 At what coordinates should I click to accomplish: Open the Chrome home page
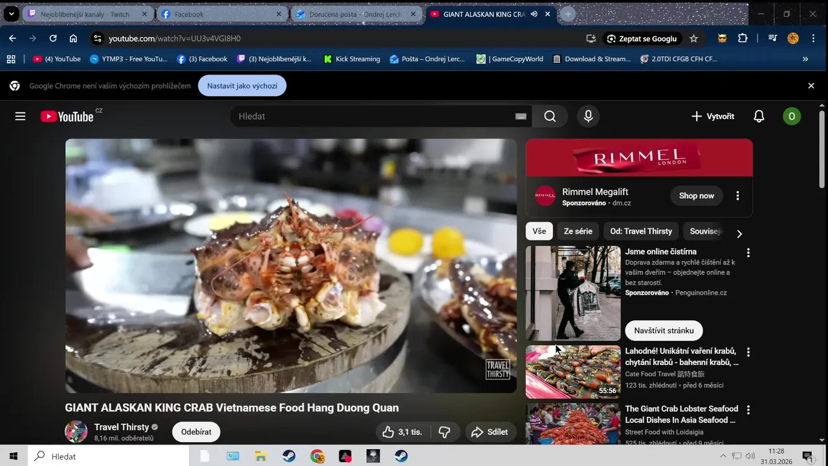click(x=73, y=39)
